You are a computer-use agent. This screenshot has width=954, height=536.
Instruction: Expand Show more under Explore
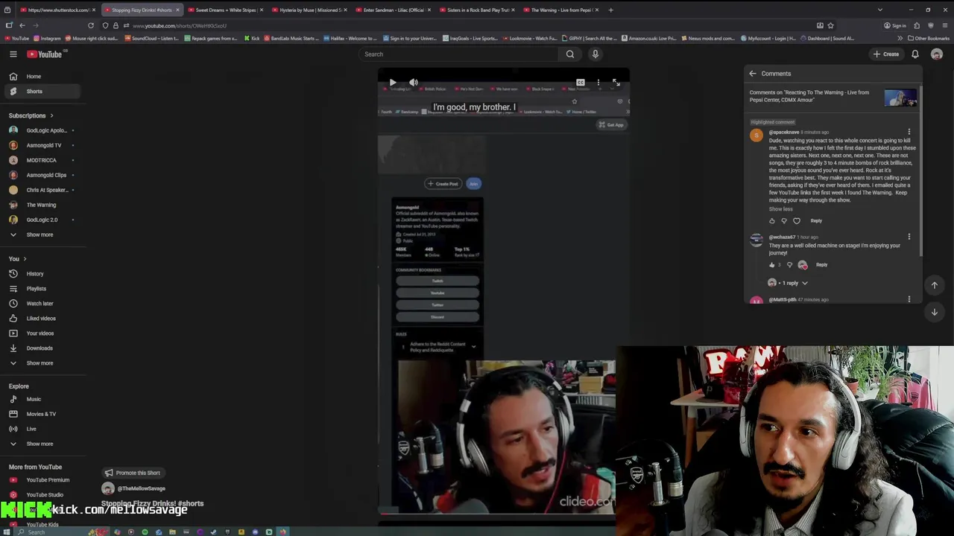(x=43, y=444)
